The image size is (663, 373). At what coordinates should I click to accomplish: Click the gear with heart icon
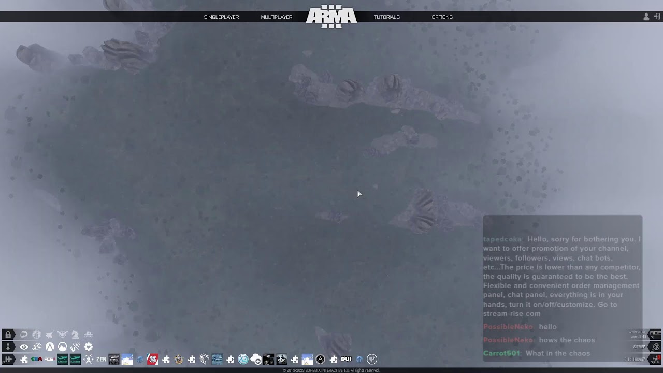click(89, 347)
